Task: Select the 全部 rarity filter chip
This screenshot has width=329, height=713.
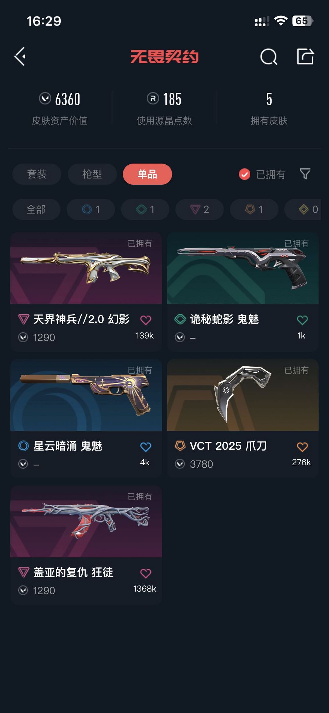Action: pyautogui.click(x=36, y=209)
